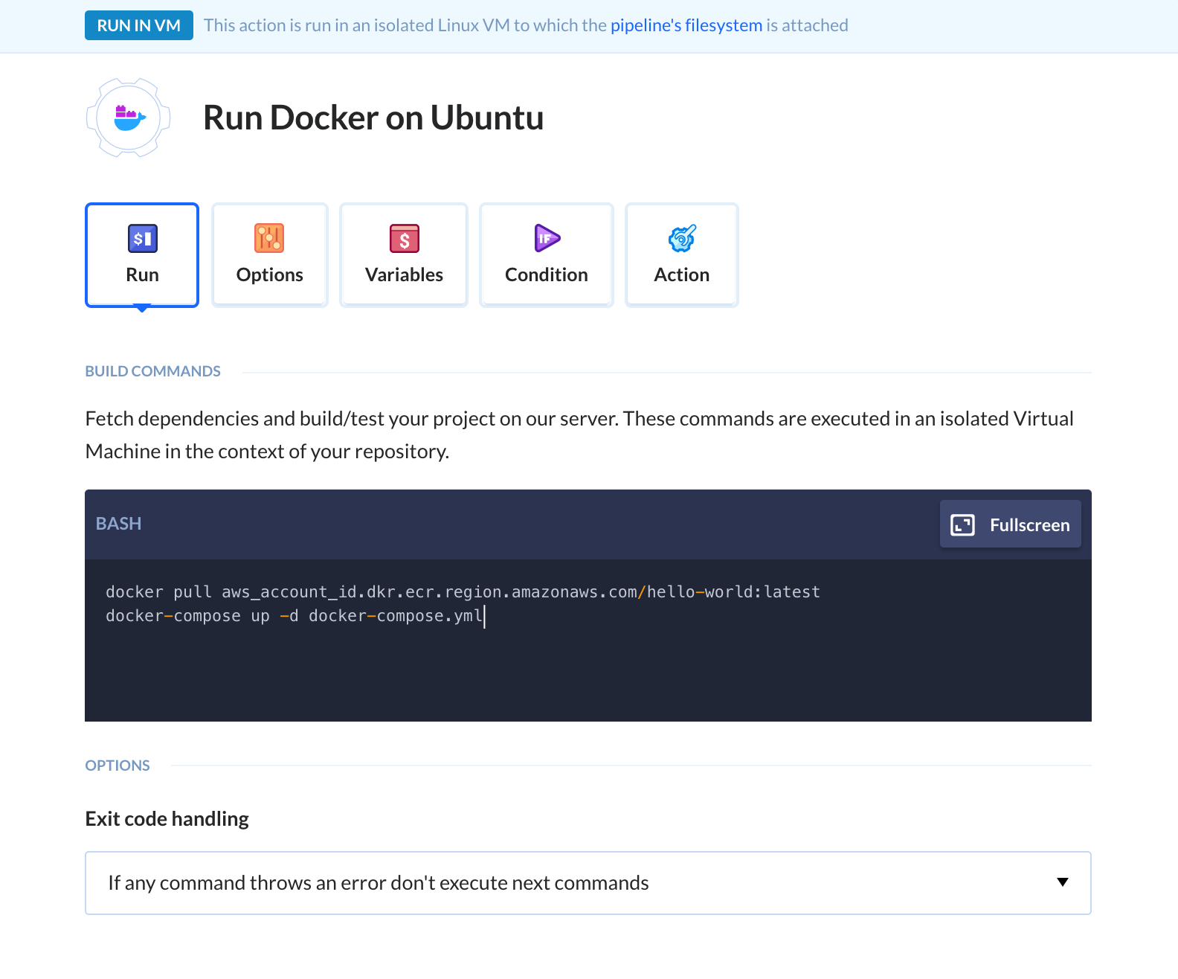Click the docker-compose up command line
This screenshot has width=1178, height=979.
pos(294,616)
